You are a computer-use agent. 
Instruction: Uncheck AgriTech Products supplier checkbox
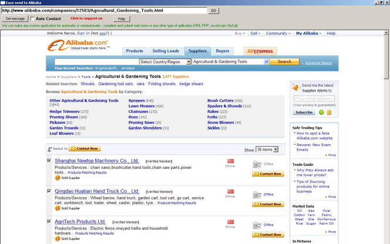[49, 221]
